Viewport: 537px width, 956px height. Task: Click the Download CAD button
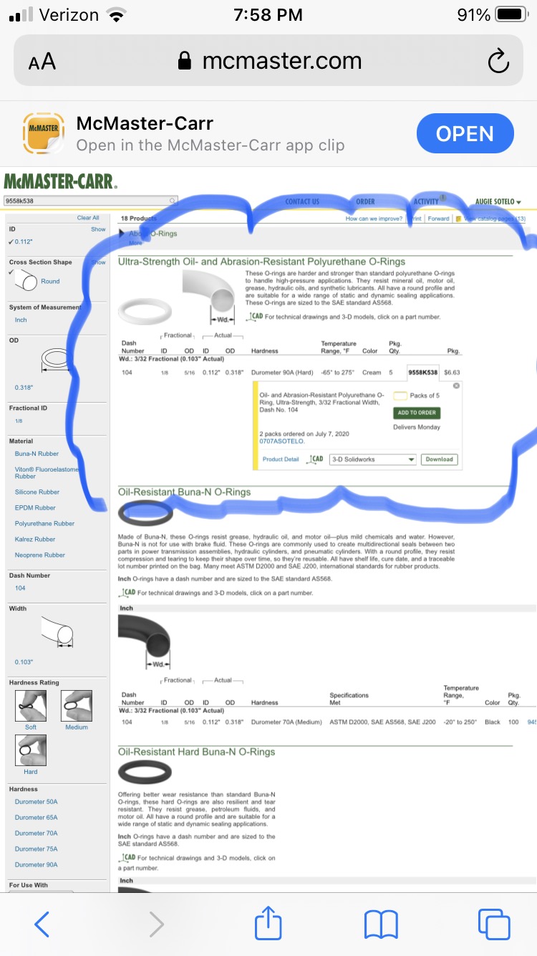439,459
